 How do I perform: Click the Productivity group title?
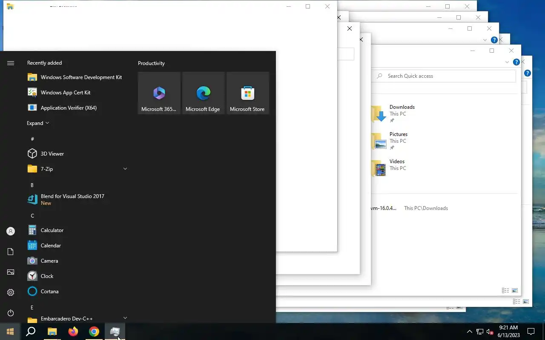pos(151,63)
